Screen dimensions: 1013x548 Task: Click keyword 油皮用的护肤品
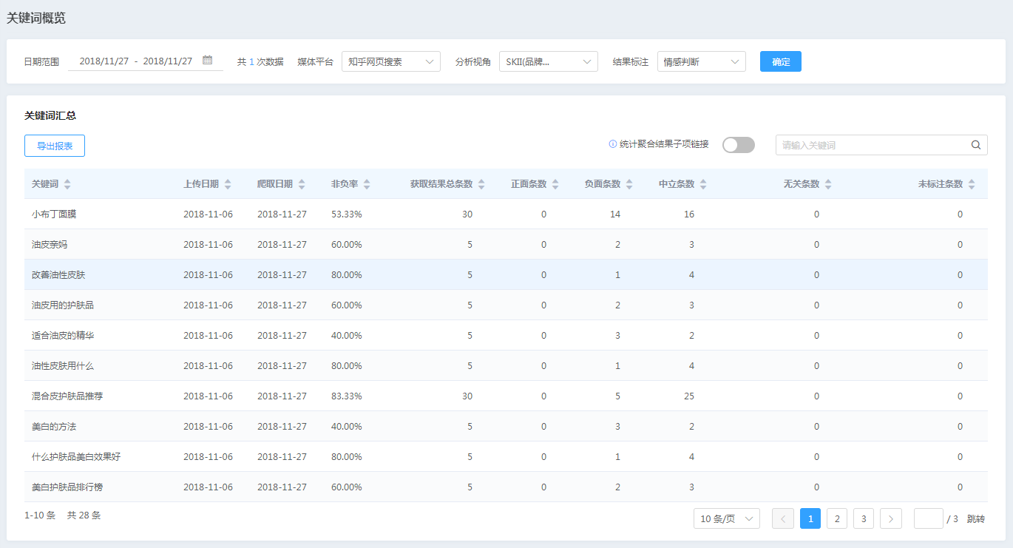tap(63, 305)
